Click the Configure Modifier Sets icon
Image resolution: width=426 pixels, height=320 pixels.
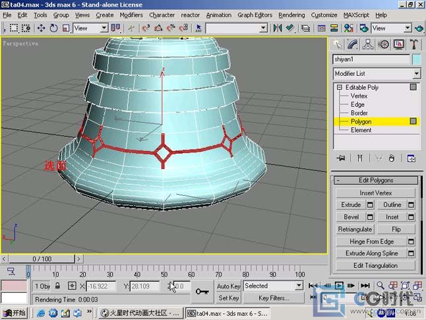411,158
